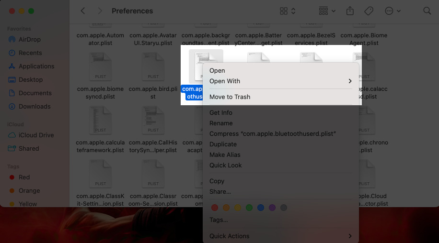Select com.apple.calculateframework.plist file icon
The width and height of the screenshot is (439, 243).
[101, 120]
